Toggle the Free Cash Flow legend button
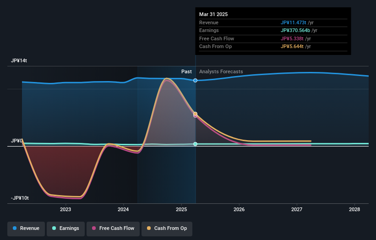Screen dimensions: 376x240 [113, 229]
